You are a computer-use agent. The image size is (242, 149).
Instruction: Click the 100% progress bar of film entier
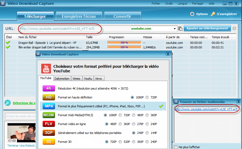coord(124,47)
